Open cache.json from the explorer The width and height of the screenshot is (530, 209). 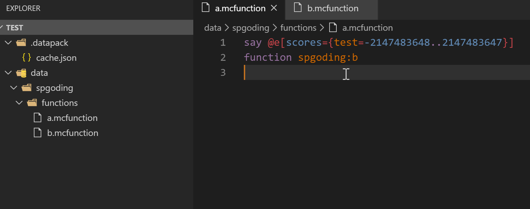pos(56,58)
